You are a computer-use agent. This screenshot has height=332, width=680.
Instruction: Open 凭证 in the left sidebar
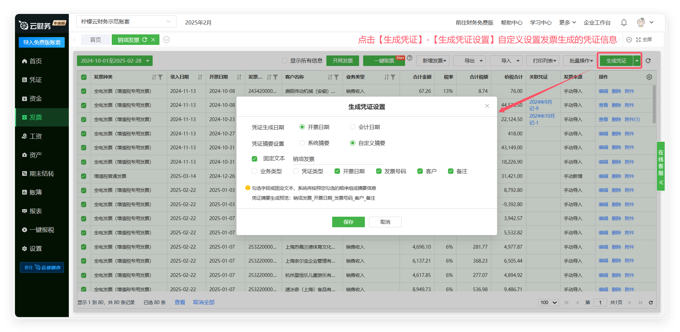point(35,80)
